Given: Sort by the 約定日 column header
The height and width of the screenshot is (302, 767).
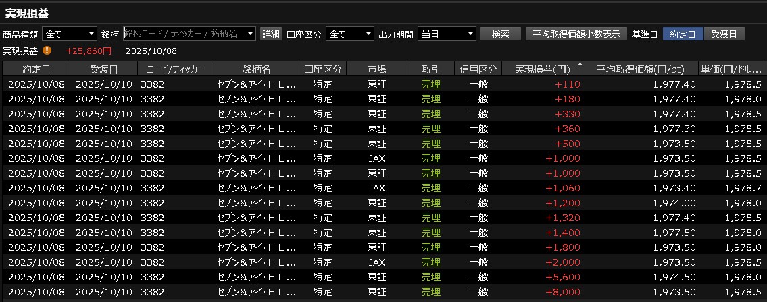Looking at the screenshot, I should click(36, 69).
